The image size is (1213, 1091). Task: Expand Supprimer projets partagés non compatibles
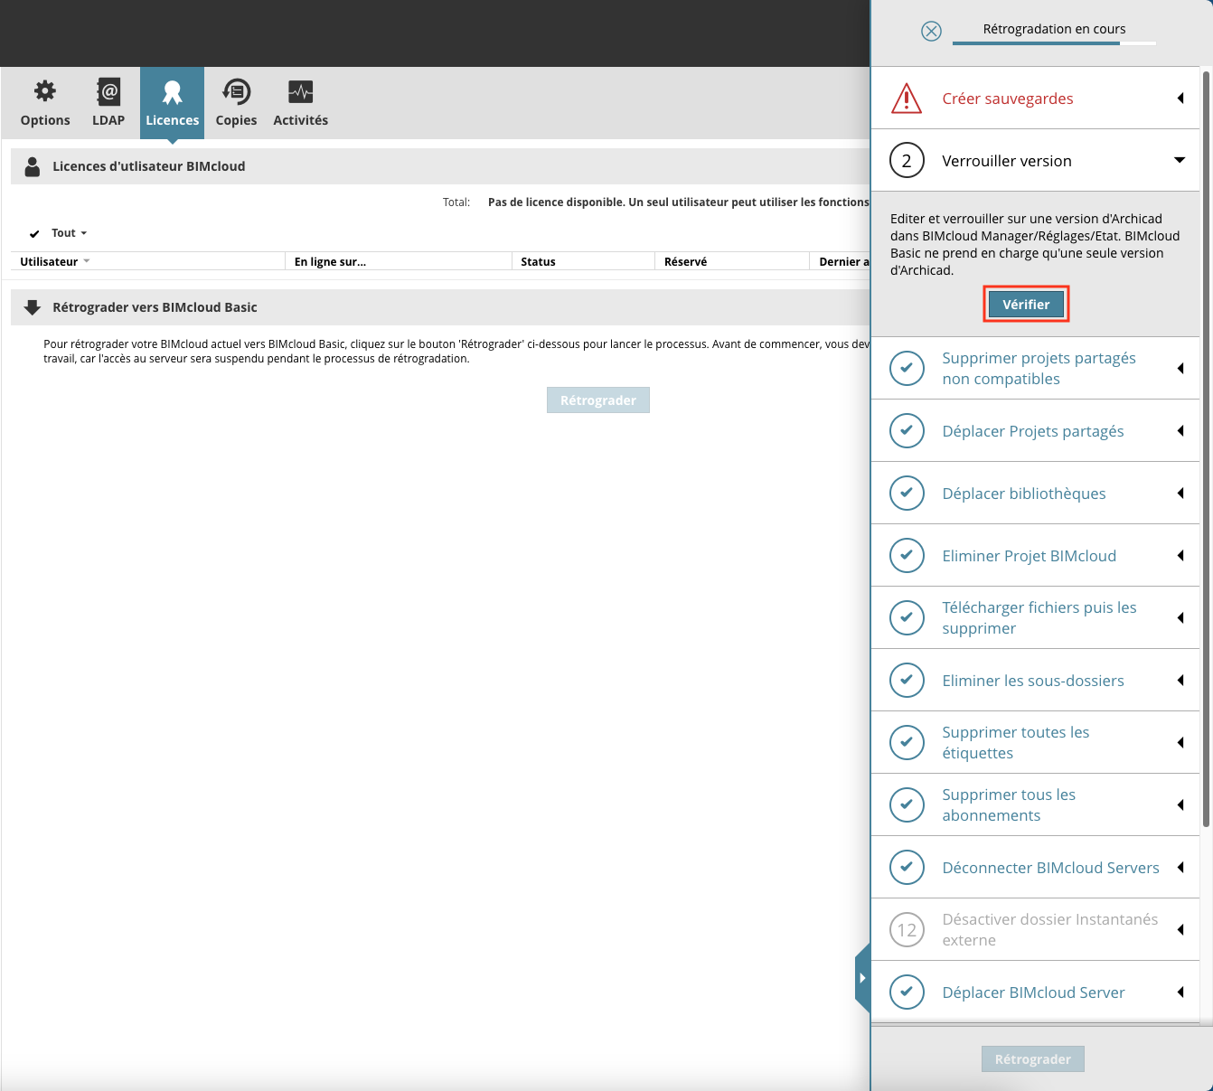pyautogui.click(x=1180, y=368)
